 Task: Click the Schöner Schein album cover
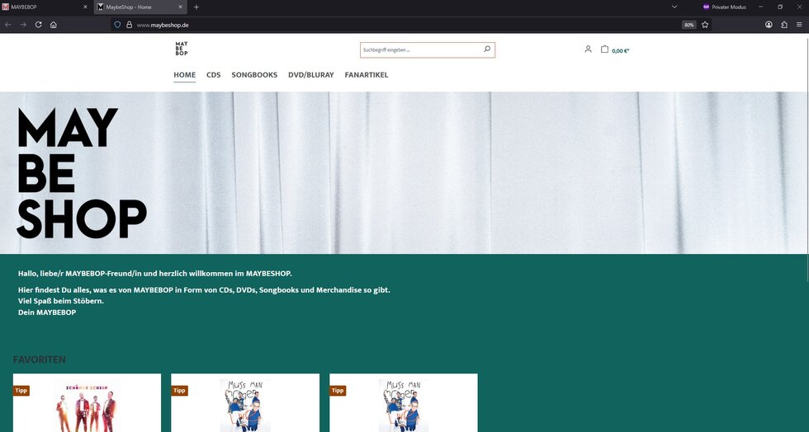click(x=87, y=406)
